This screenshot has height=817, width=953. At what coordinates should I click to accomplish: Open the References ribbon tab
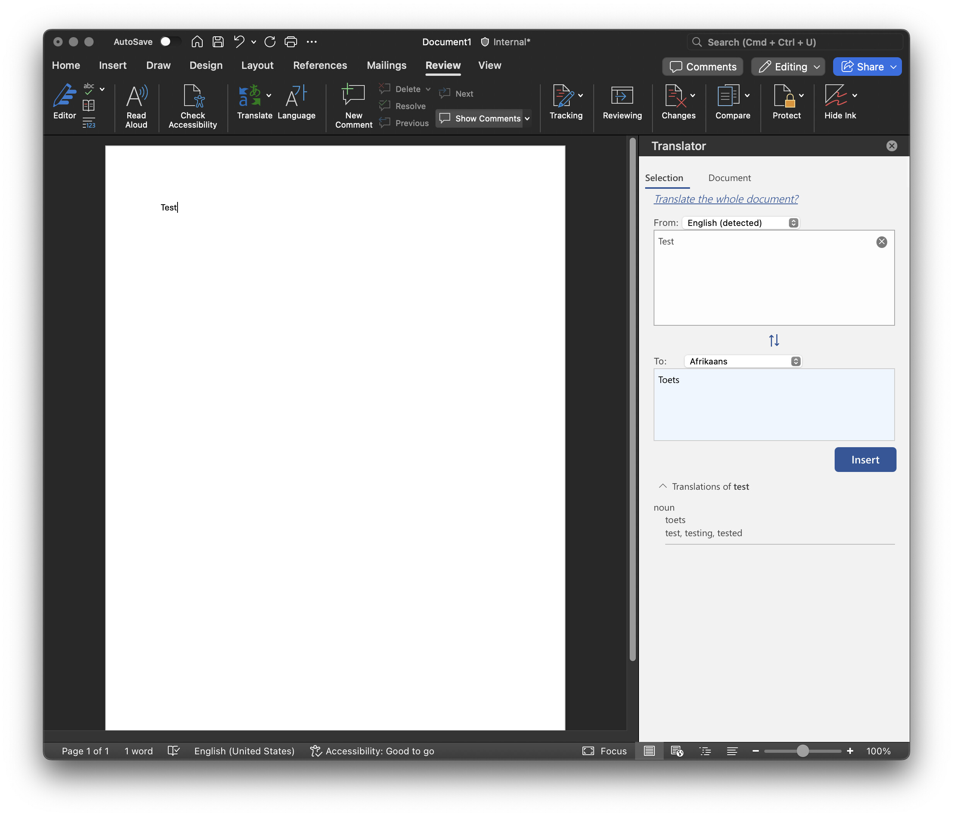pos(319,65)
